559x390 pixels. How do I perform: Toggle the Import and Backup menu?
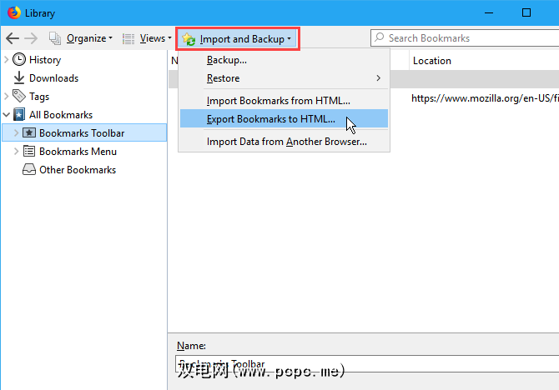[238, 39]
